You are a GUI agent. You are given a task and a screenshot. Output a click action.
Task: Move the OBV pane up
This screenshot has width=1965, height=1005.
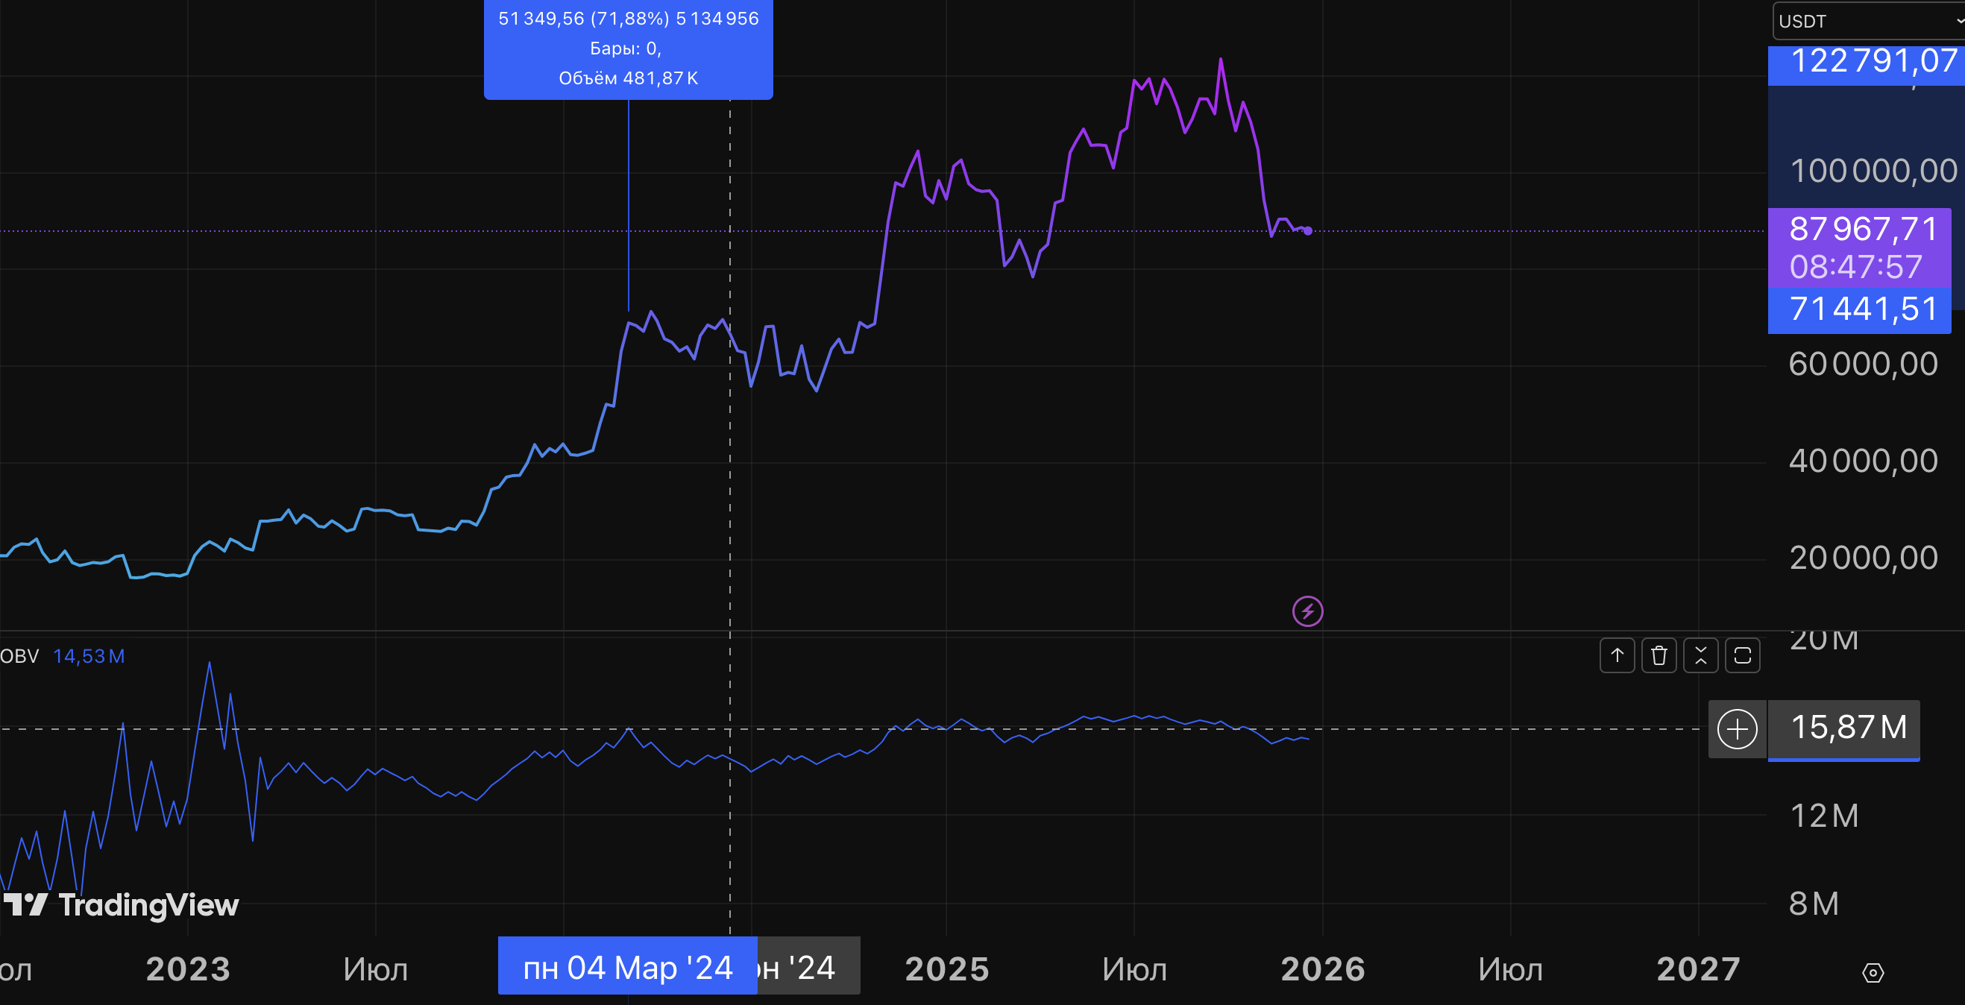(x=1617, y=655)
